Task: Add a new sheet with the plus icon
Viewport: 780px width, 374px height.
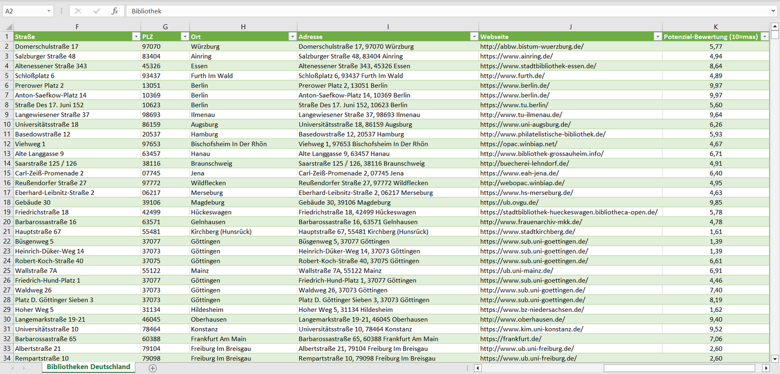Action: (153, 368)
